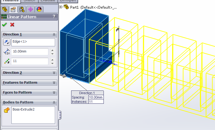This screenshot has width=215, height=130.
Task: Click the green checkmark to accept pattern
Action: (4, 25)
